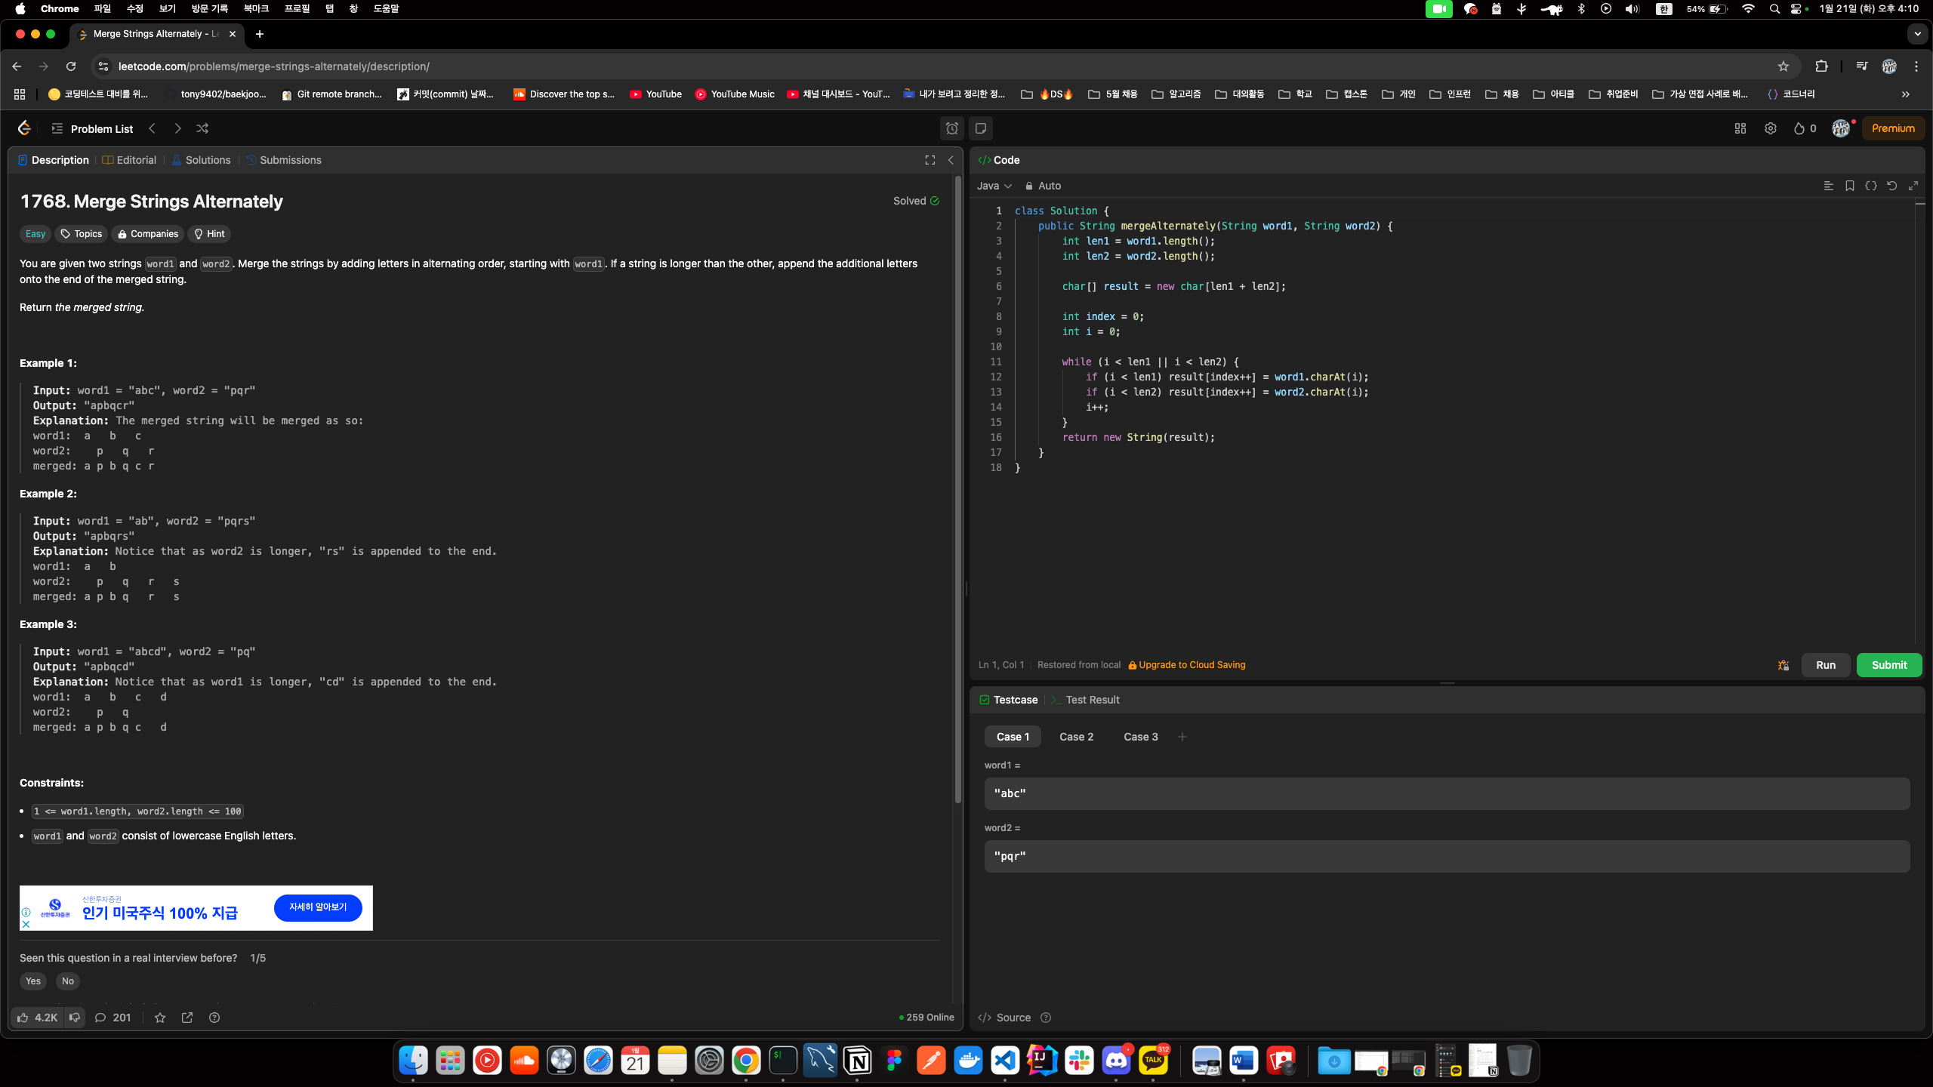
Task: Open the LeetCode logo home link
Action: [x=24, y=128]
